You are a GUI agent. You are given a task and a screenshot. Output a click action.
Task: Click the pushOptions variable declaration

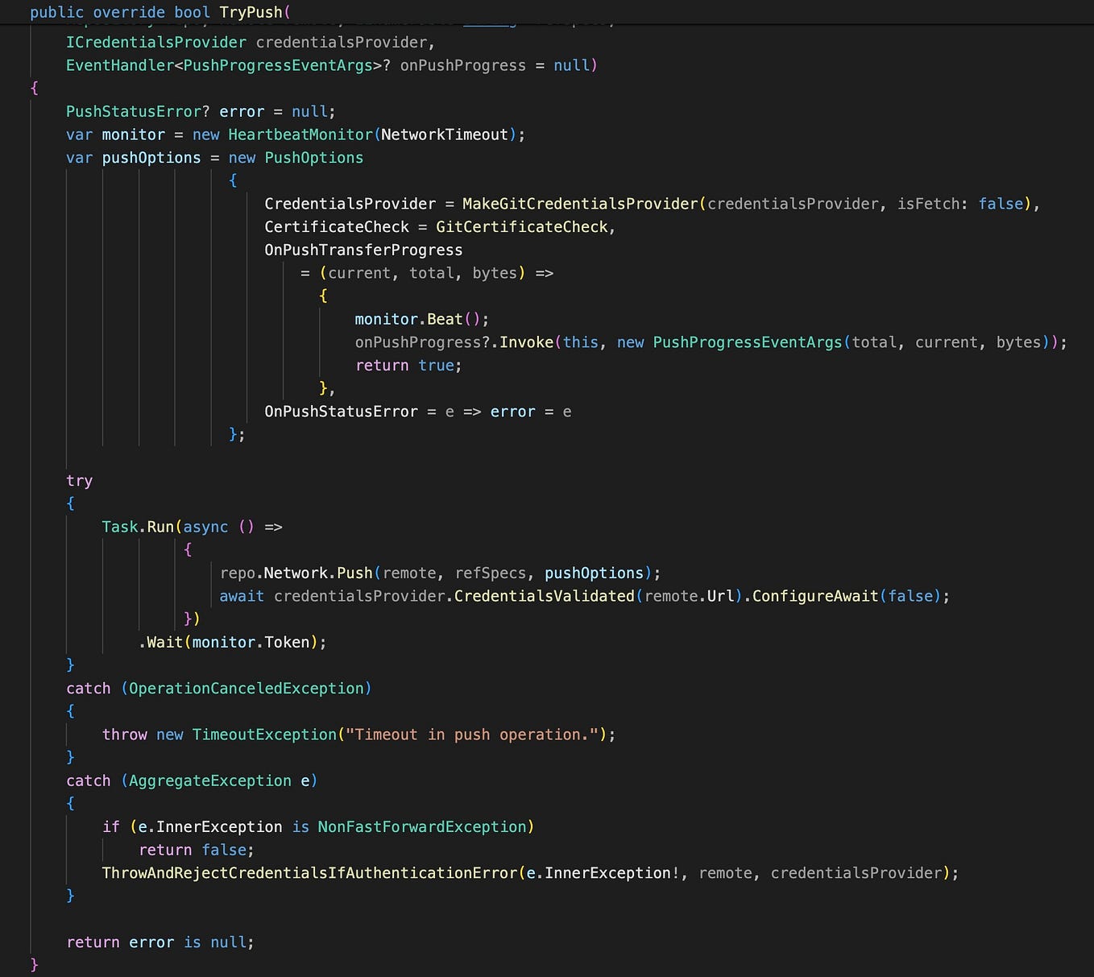point(151,158)
